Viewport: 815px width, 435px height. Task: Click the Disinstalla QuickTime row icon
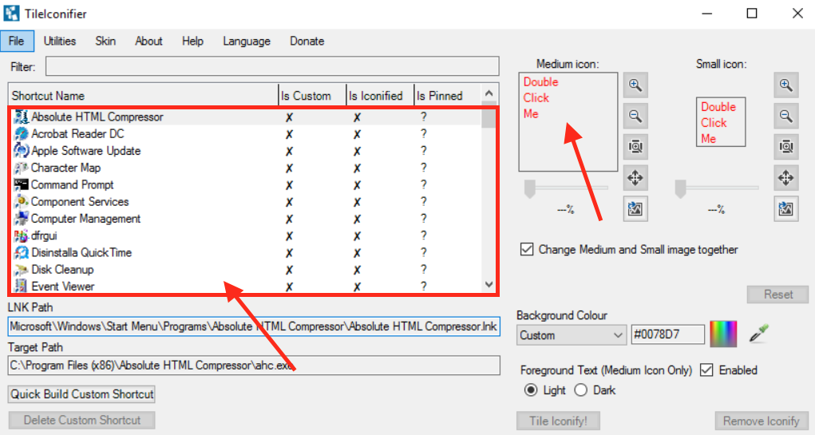click(x=21, y=252)
